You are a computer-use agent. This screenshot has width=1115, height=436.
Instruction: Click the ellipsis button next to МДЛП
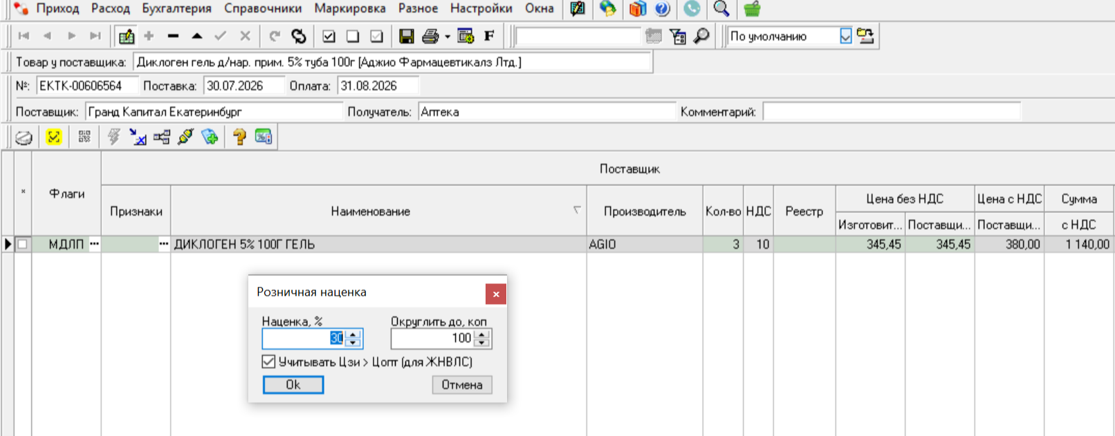pyautogui.click(x=95, y=244)
